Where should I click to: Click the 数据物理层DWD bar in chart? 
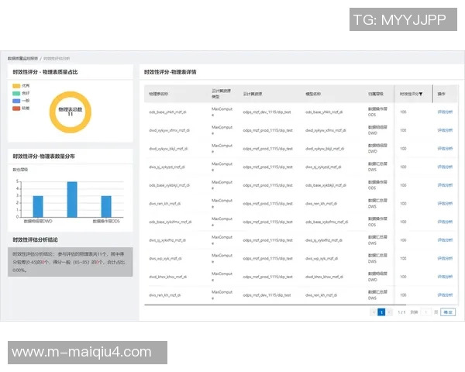[38, 206]
